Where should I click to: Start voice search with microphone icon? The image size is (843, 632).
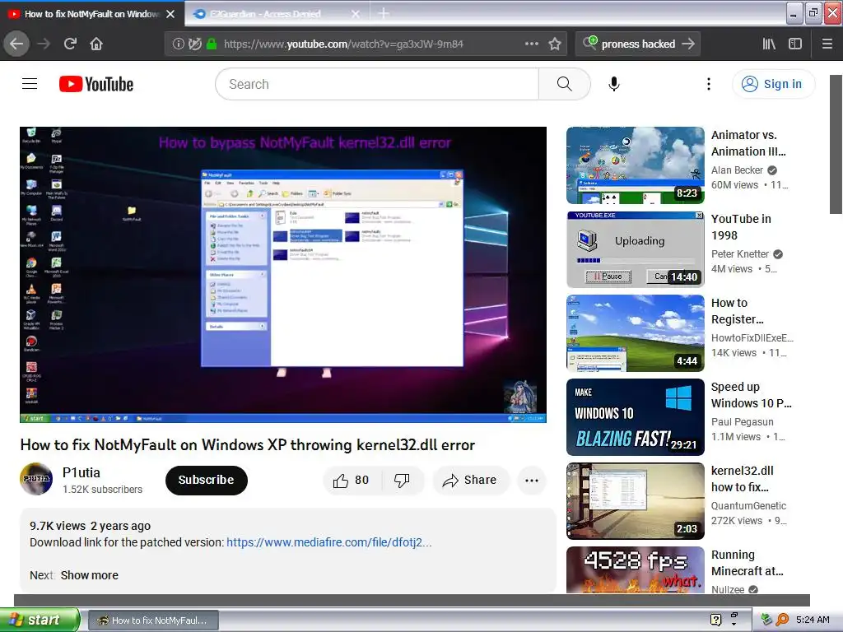click(614, 84)
